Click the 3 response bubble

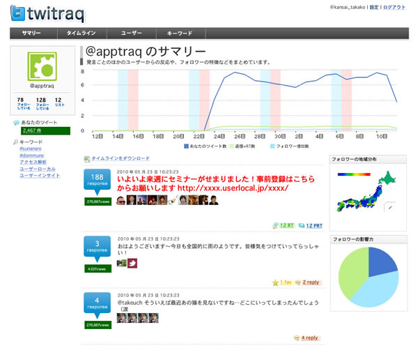(97, 249)
